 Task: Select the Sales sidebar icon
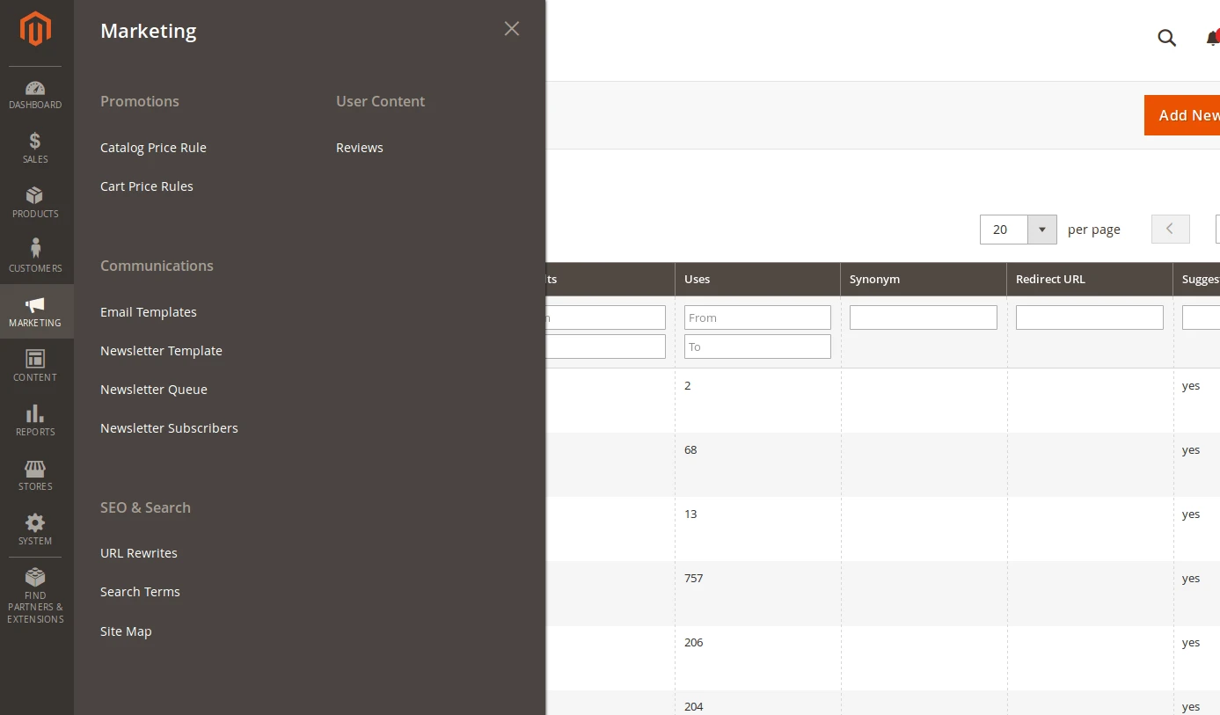tap(35, 147)
